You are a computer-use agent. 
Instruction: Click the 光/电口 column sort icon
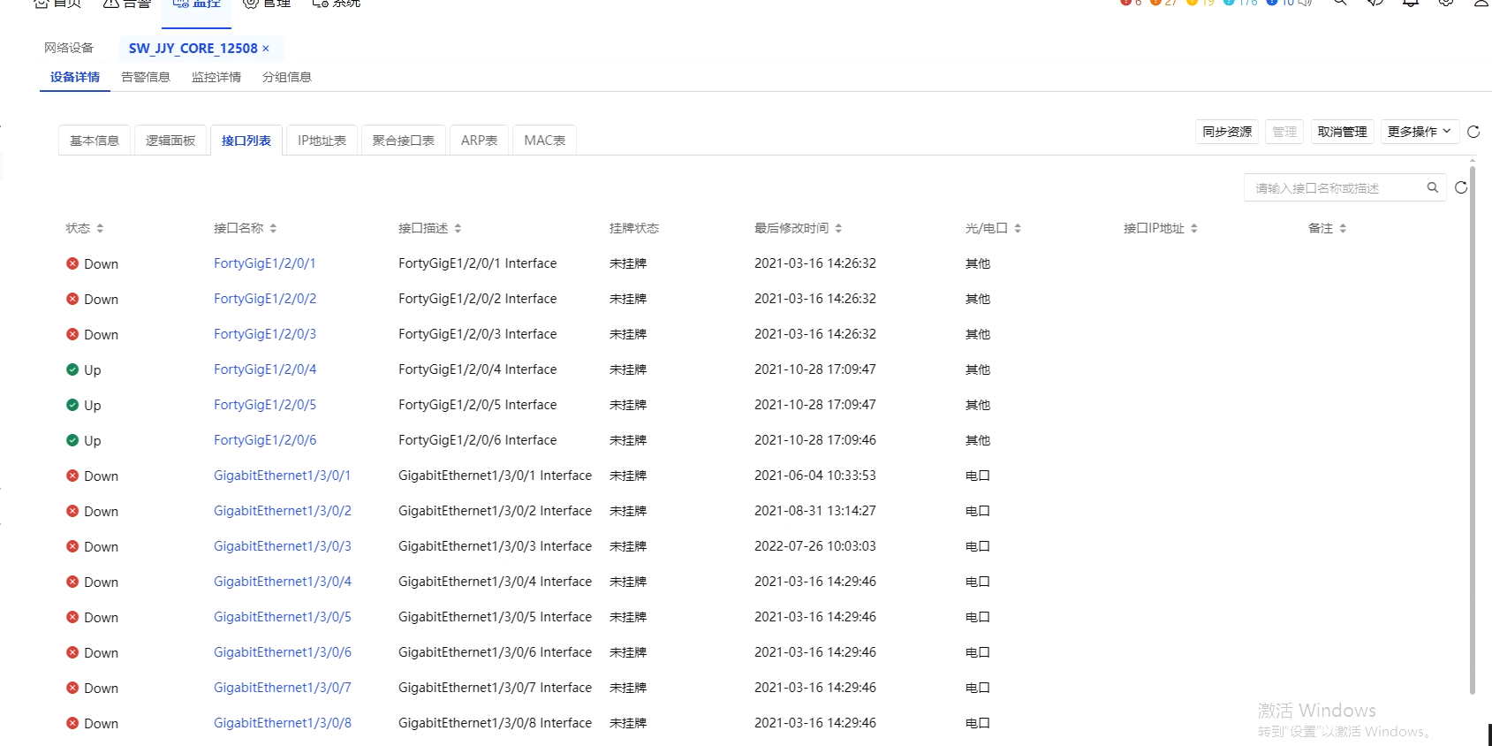pos(1018,228)
